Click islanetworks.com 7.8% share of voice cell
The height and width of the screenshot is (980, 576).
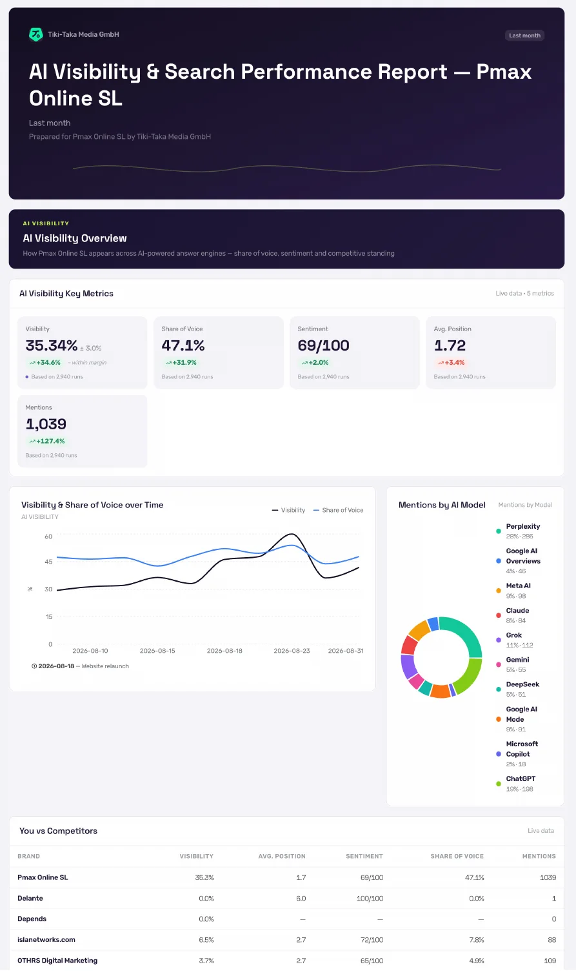477,939
